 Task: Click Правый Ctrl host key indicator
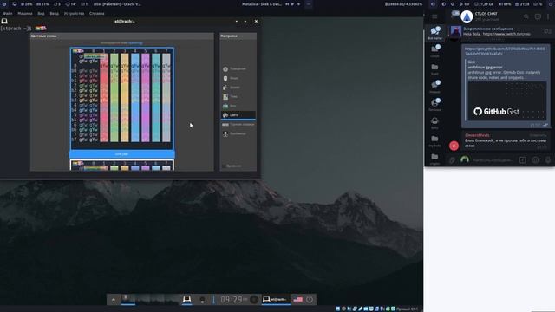(x=407, y=309)
